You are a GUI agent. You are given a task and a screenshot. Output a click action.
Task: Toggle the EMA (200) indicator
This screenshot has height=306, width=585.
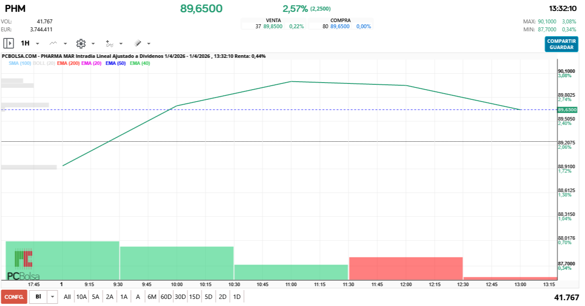(x=68, y=63)
